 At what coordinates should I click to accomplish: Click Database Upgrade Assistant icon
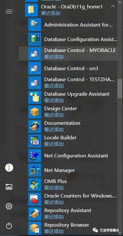pyautogui.click(x=35, y=97)
